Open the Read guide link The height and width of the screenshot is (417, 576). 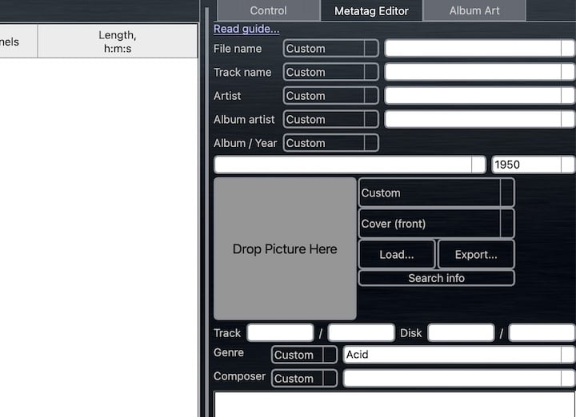(x=246, y=29)
